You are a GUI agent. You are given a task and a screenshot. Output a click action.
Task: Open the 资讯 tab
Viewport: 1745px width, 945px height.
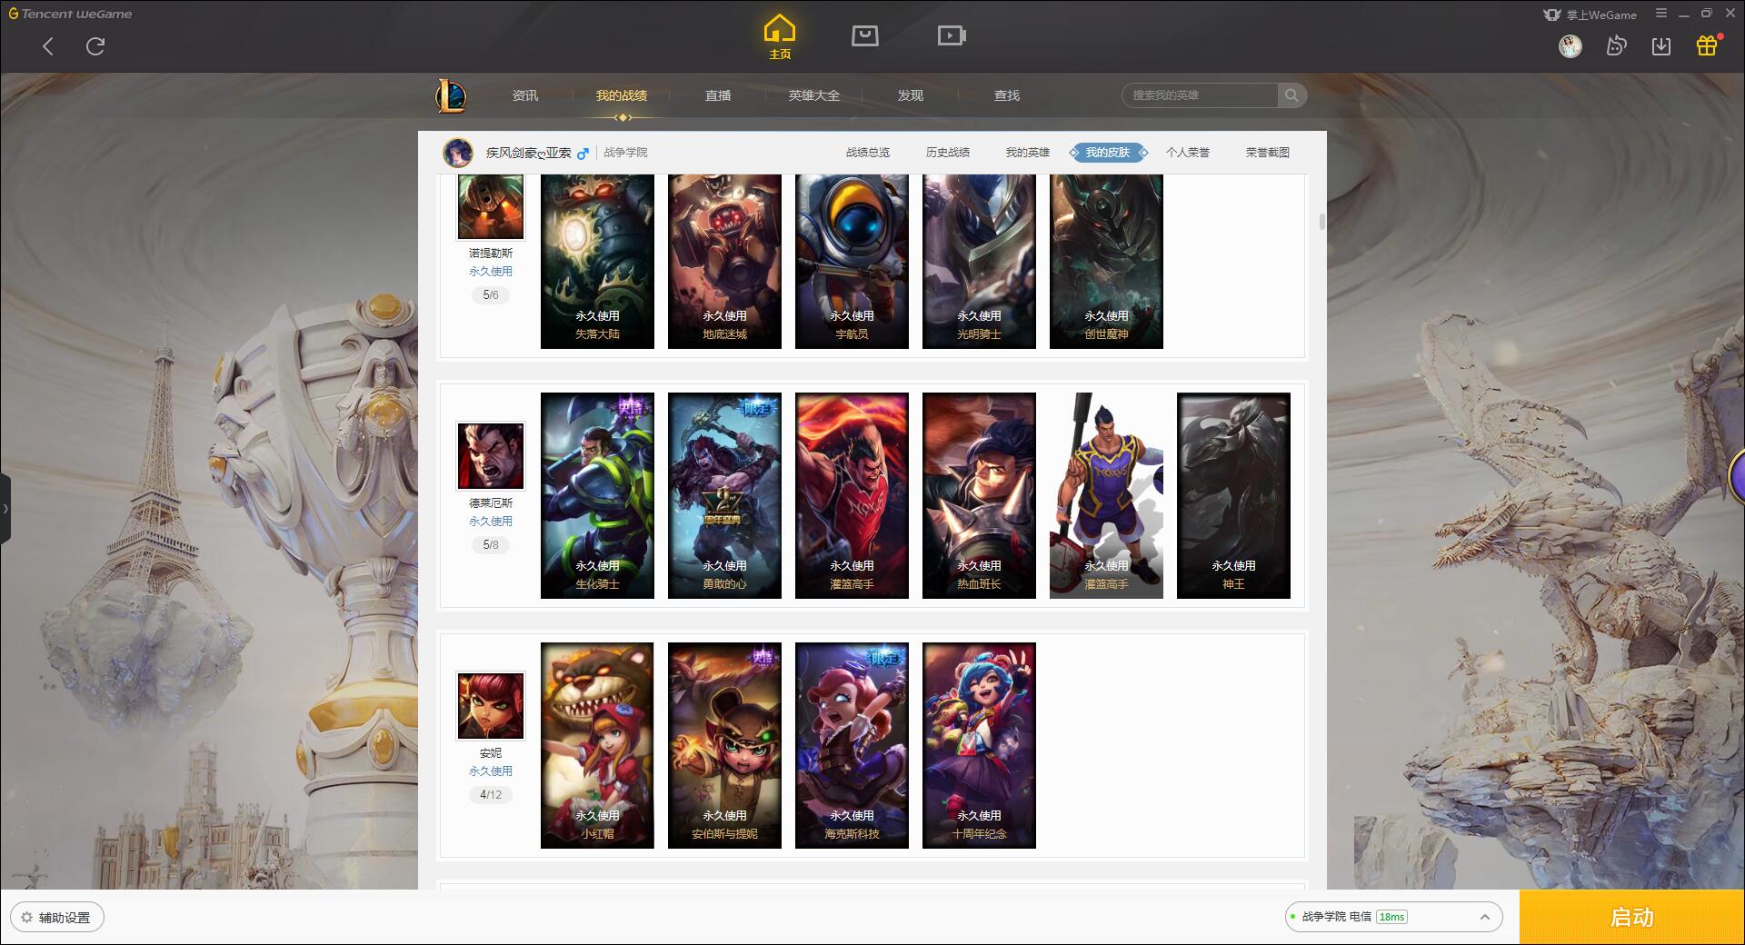525,95
